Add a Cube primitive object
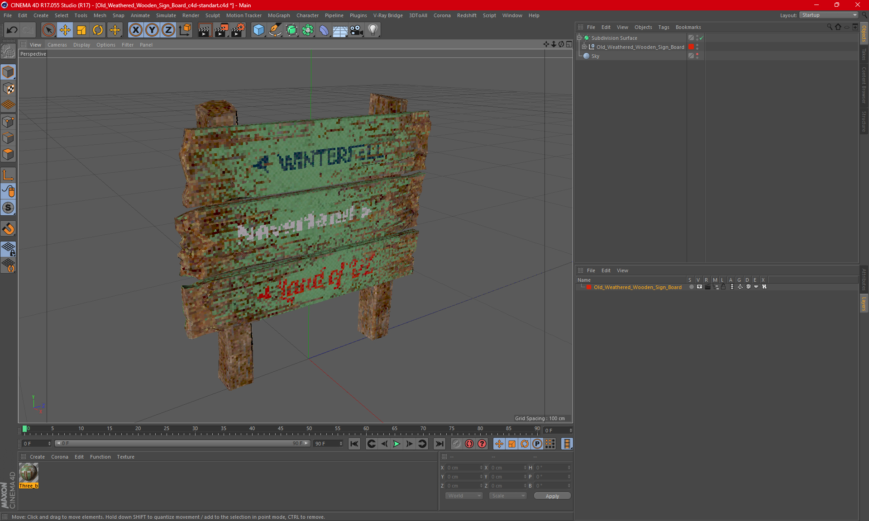Screen dimensions: 869x521 tap(258, 30)
